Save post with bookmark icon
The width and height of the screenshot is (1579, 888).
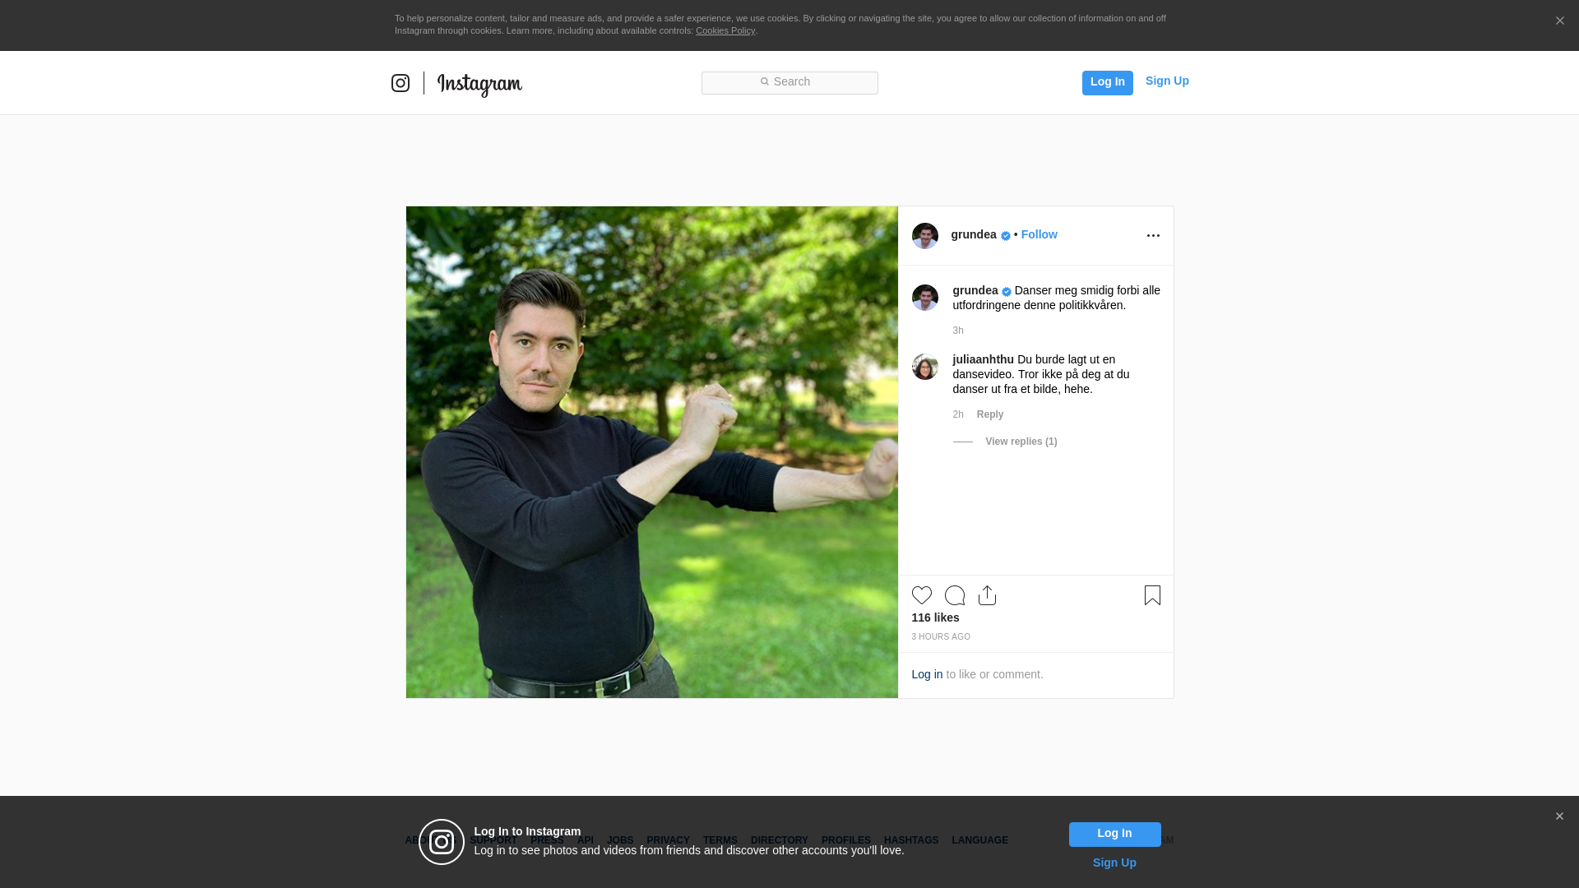click(x=1151, y=595)
